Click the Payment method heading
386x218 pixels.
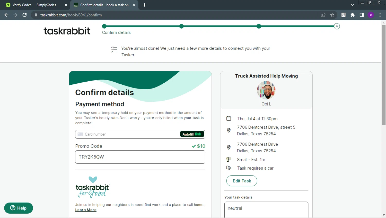point(100,104)
